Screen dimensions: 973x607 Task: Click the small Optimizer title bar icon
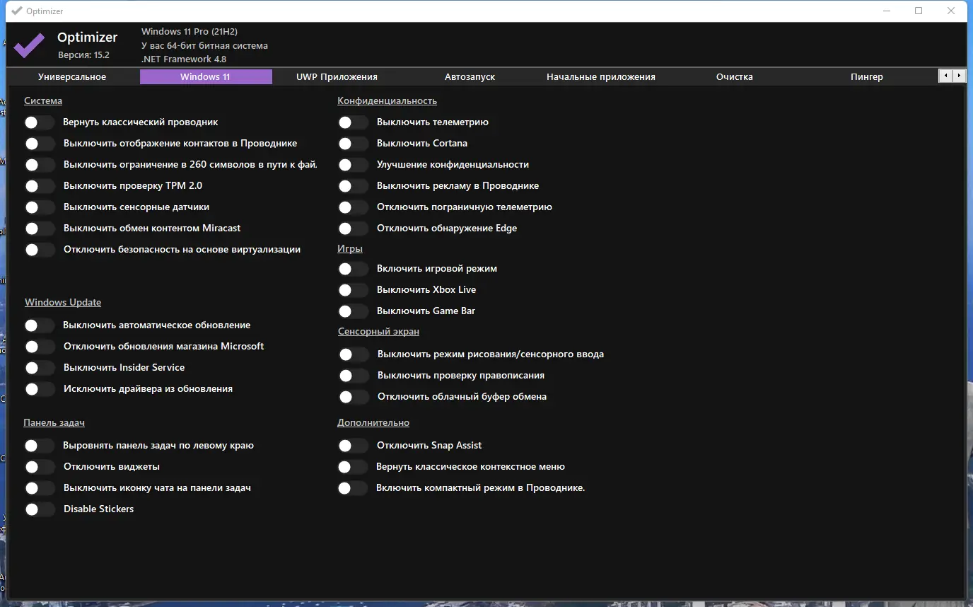click(x=17, y=11)
